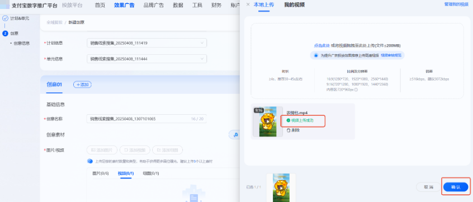Screen dimensions: 473x202
Task: Click the 已选 1/1 counter text
Action: pyautogui.click(x=254, y=187)
